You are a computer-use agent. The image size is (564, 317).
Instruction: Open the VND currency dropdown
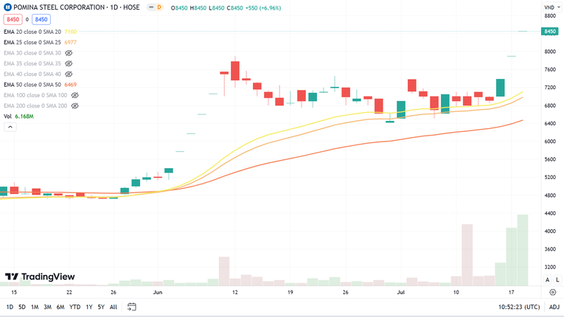pos(552,7)
